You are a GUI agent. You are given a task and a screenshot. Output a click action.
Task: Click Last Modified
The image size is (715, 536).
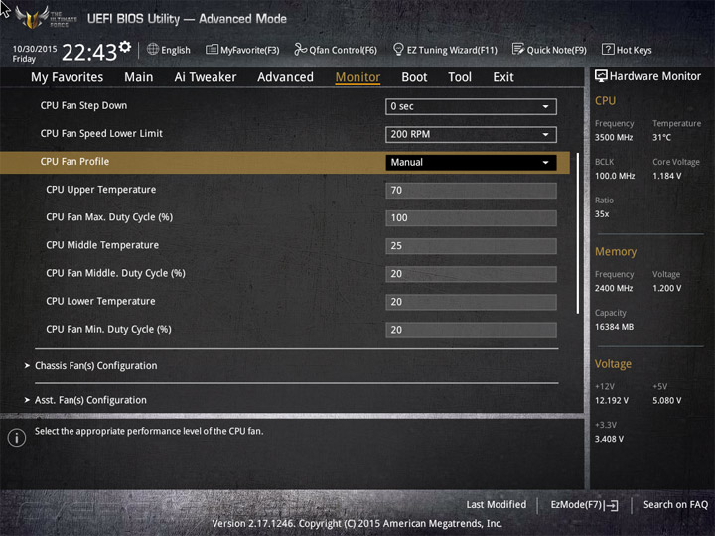point(497,504)
